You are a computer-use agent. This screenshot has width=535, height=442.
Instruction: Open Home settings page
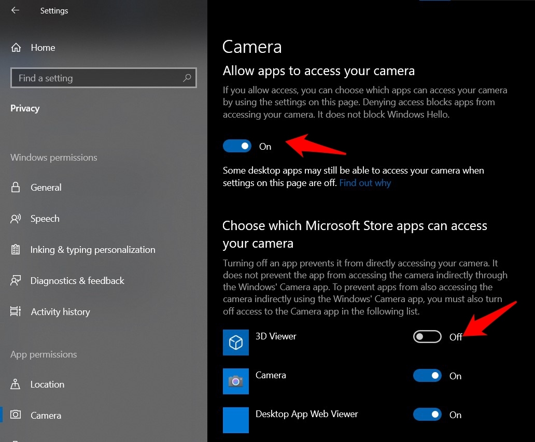point(104,47)
